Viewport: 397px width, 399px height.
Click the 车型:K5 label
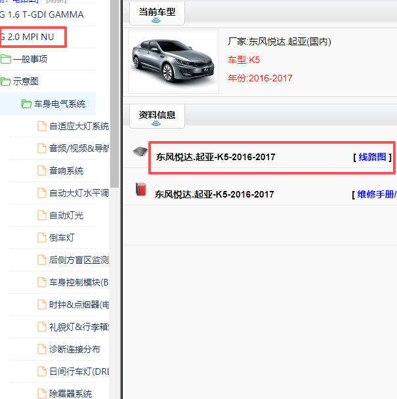click(244, 60)
